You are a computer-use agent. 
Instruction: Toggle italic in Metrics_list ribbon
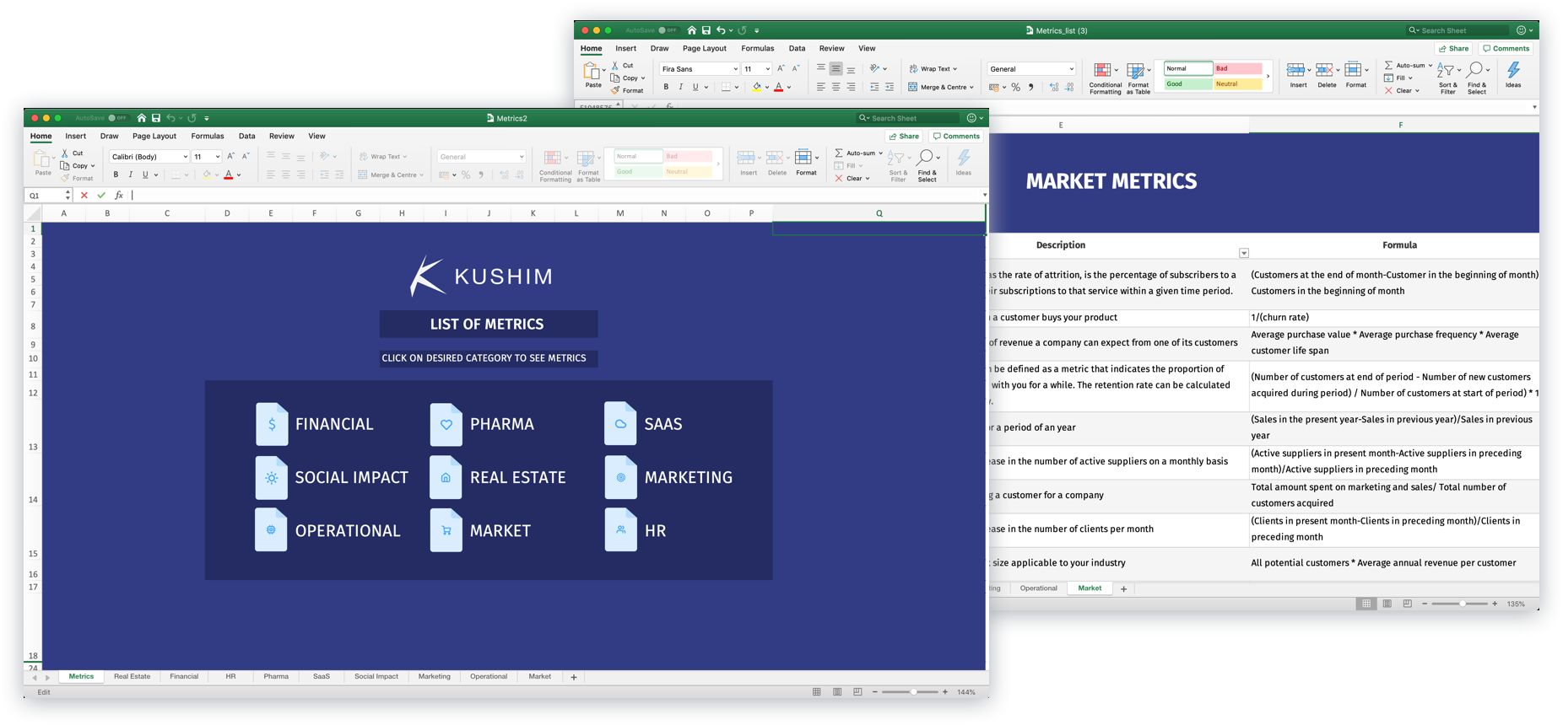click(x=680, y=87)
